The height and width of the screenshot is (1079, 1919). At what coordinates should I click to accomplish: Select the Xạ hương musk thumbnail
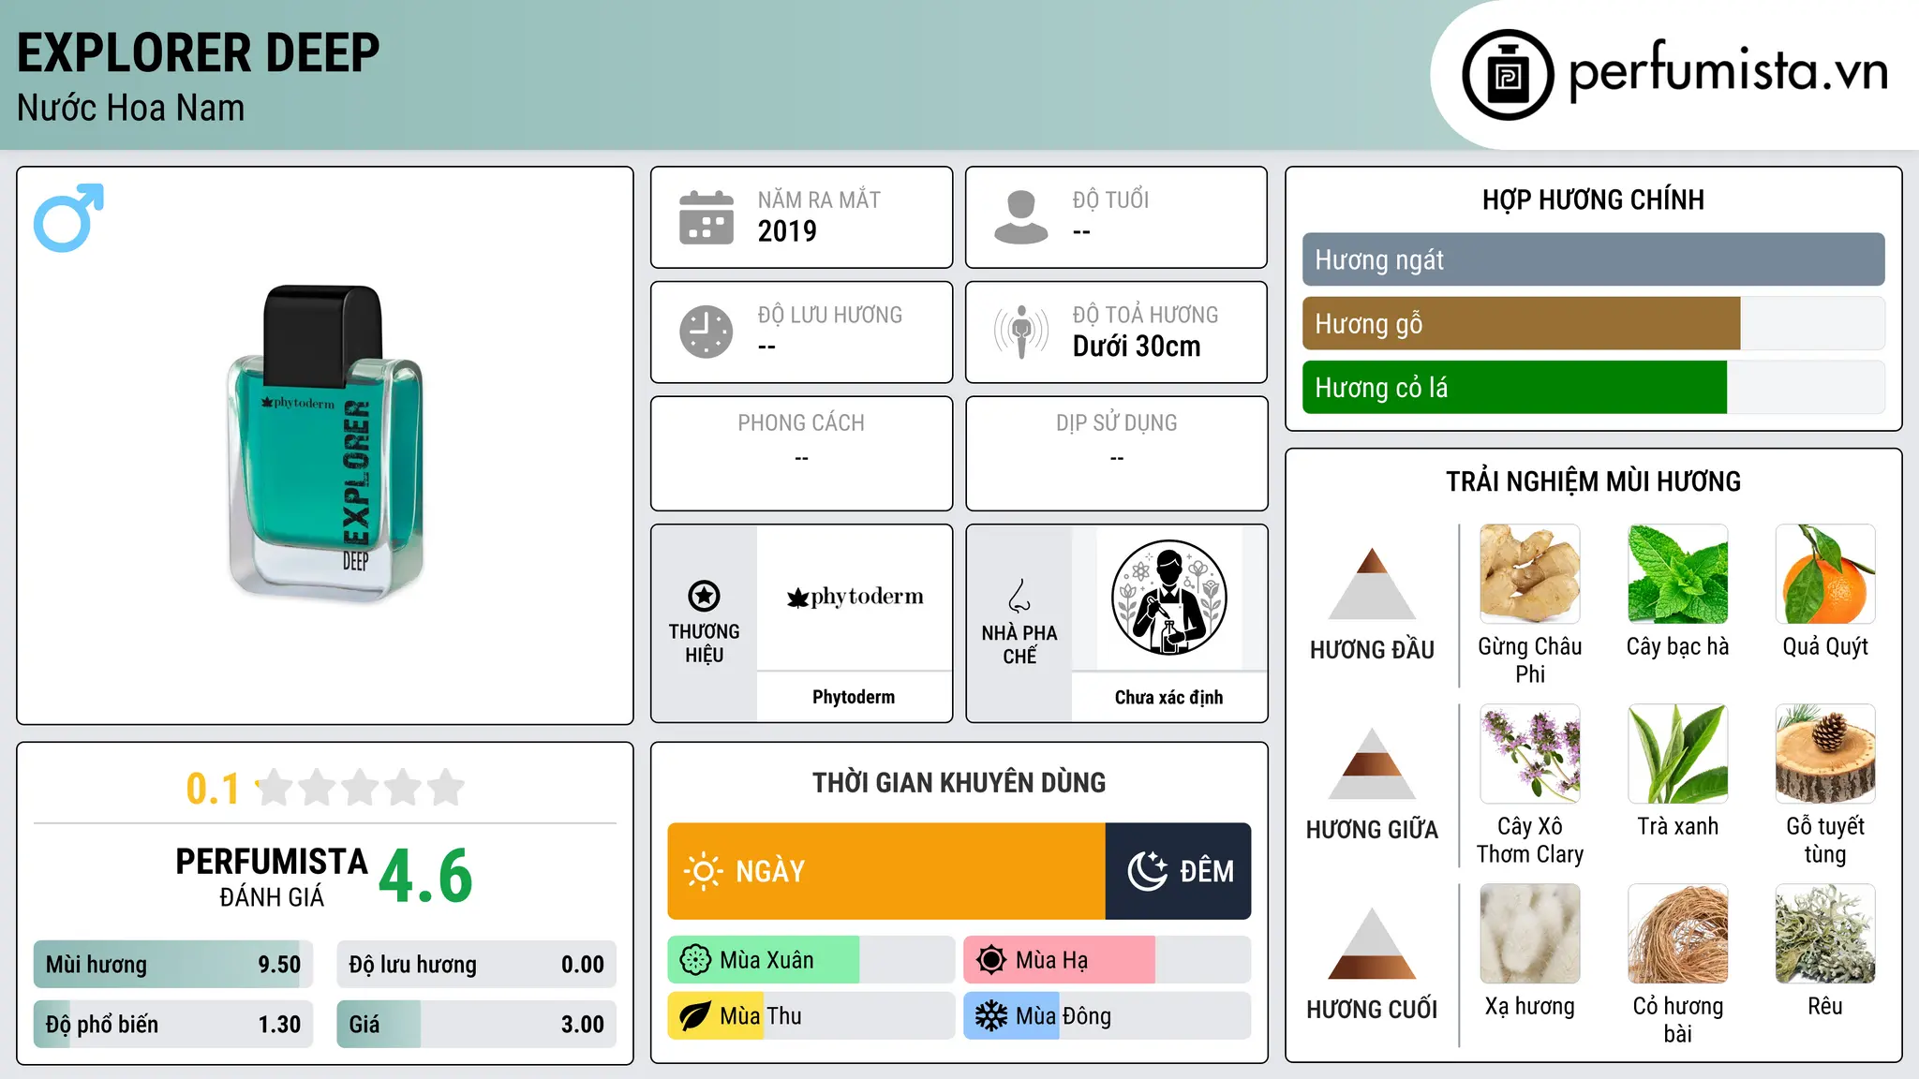(x=1530, y=934)
